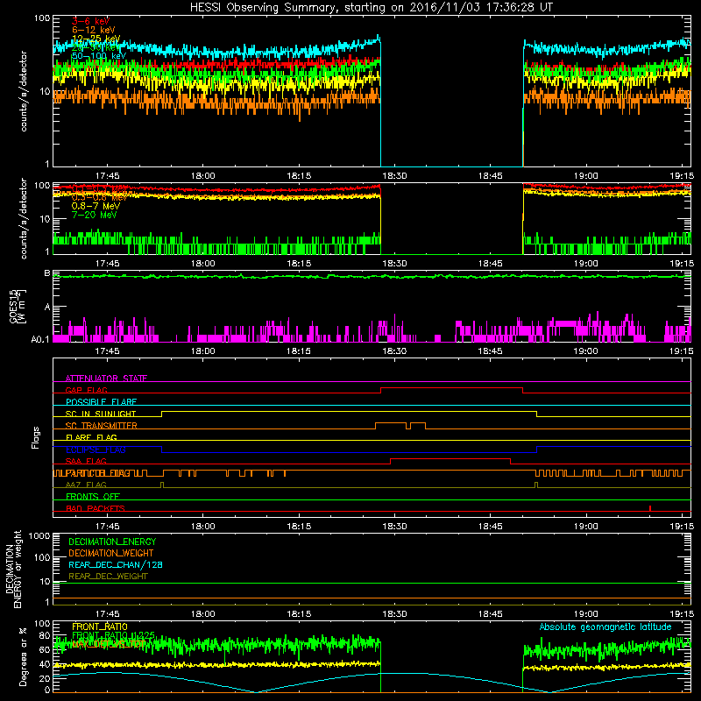Click the SC_IN_SUNLIGHT flag label
This screenshot has height=701, width=701.
click(x=101, y=414)
